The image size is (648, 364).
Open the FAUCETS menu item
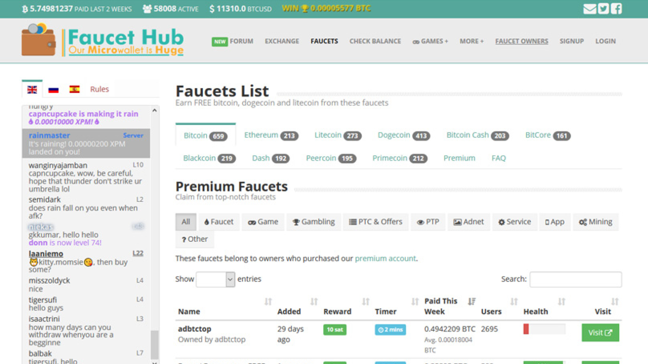pos(324,41)
